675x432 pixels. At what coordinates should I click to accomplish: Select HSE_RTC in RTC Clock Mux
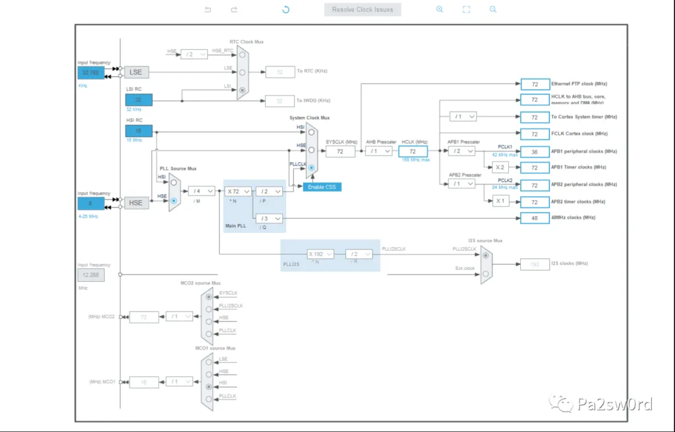click(243, 55)
